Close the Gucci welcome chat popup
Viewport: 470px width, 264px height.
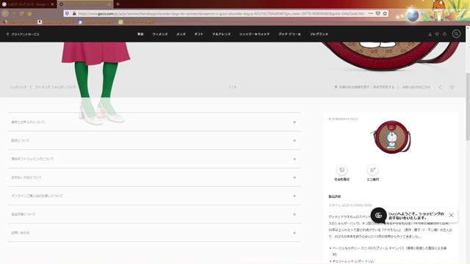(451, 215)
